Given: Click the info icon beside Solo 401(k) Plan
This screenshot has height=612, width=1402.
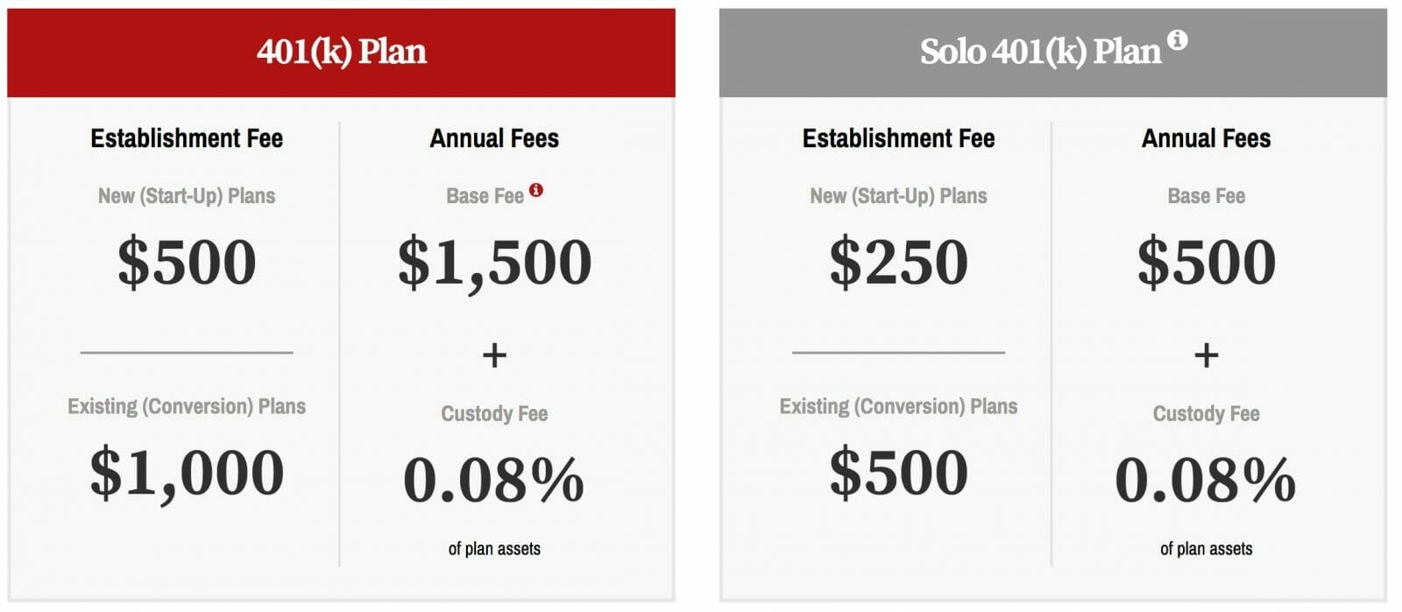Looking at the screenshot, I should point(1178,39).
